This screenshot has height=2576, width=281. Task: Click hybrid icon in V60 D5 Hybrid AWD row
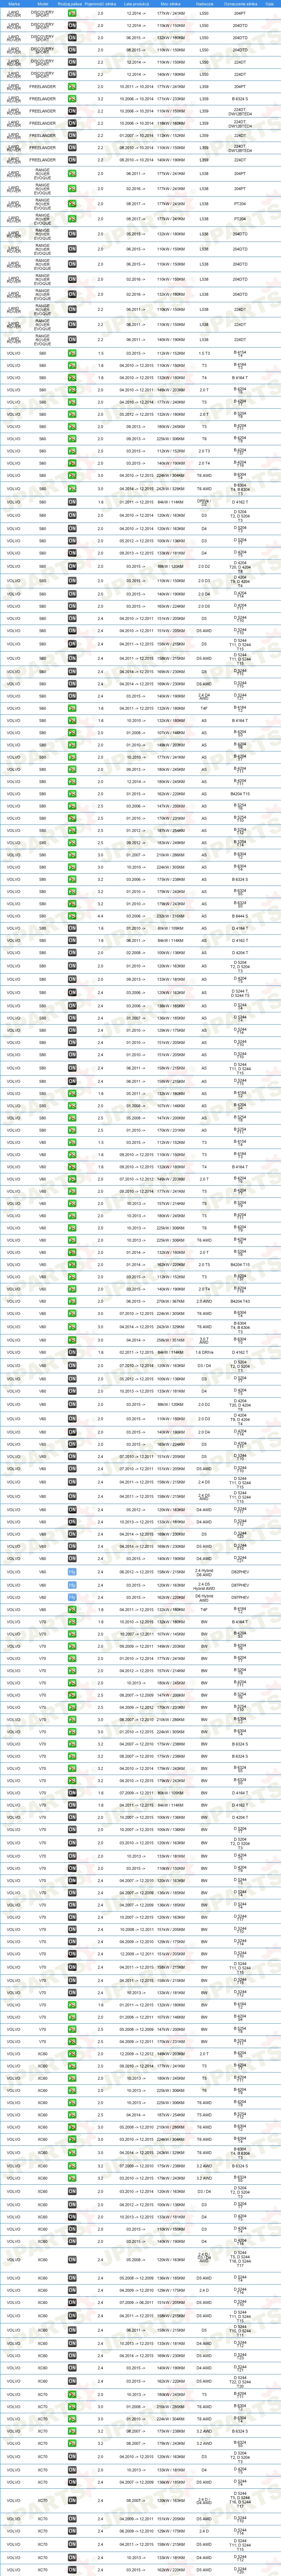[x=72, y=1585]
